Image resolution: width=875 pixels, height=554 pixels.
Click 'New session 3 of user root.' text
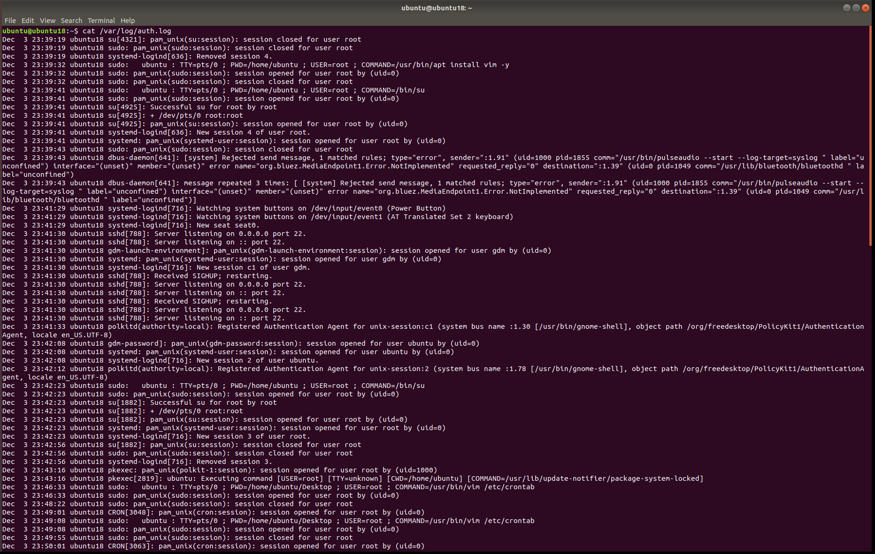253,436
